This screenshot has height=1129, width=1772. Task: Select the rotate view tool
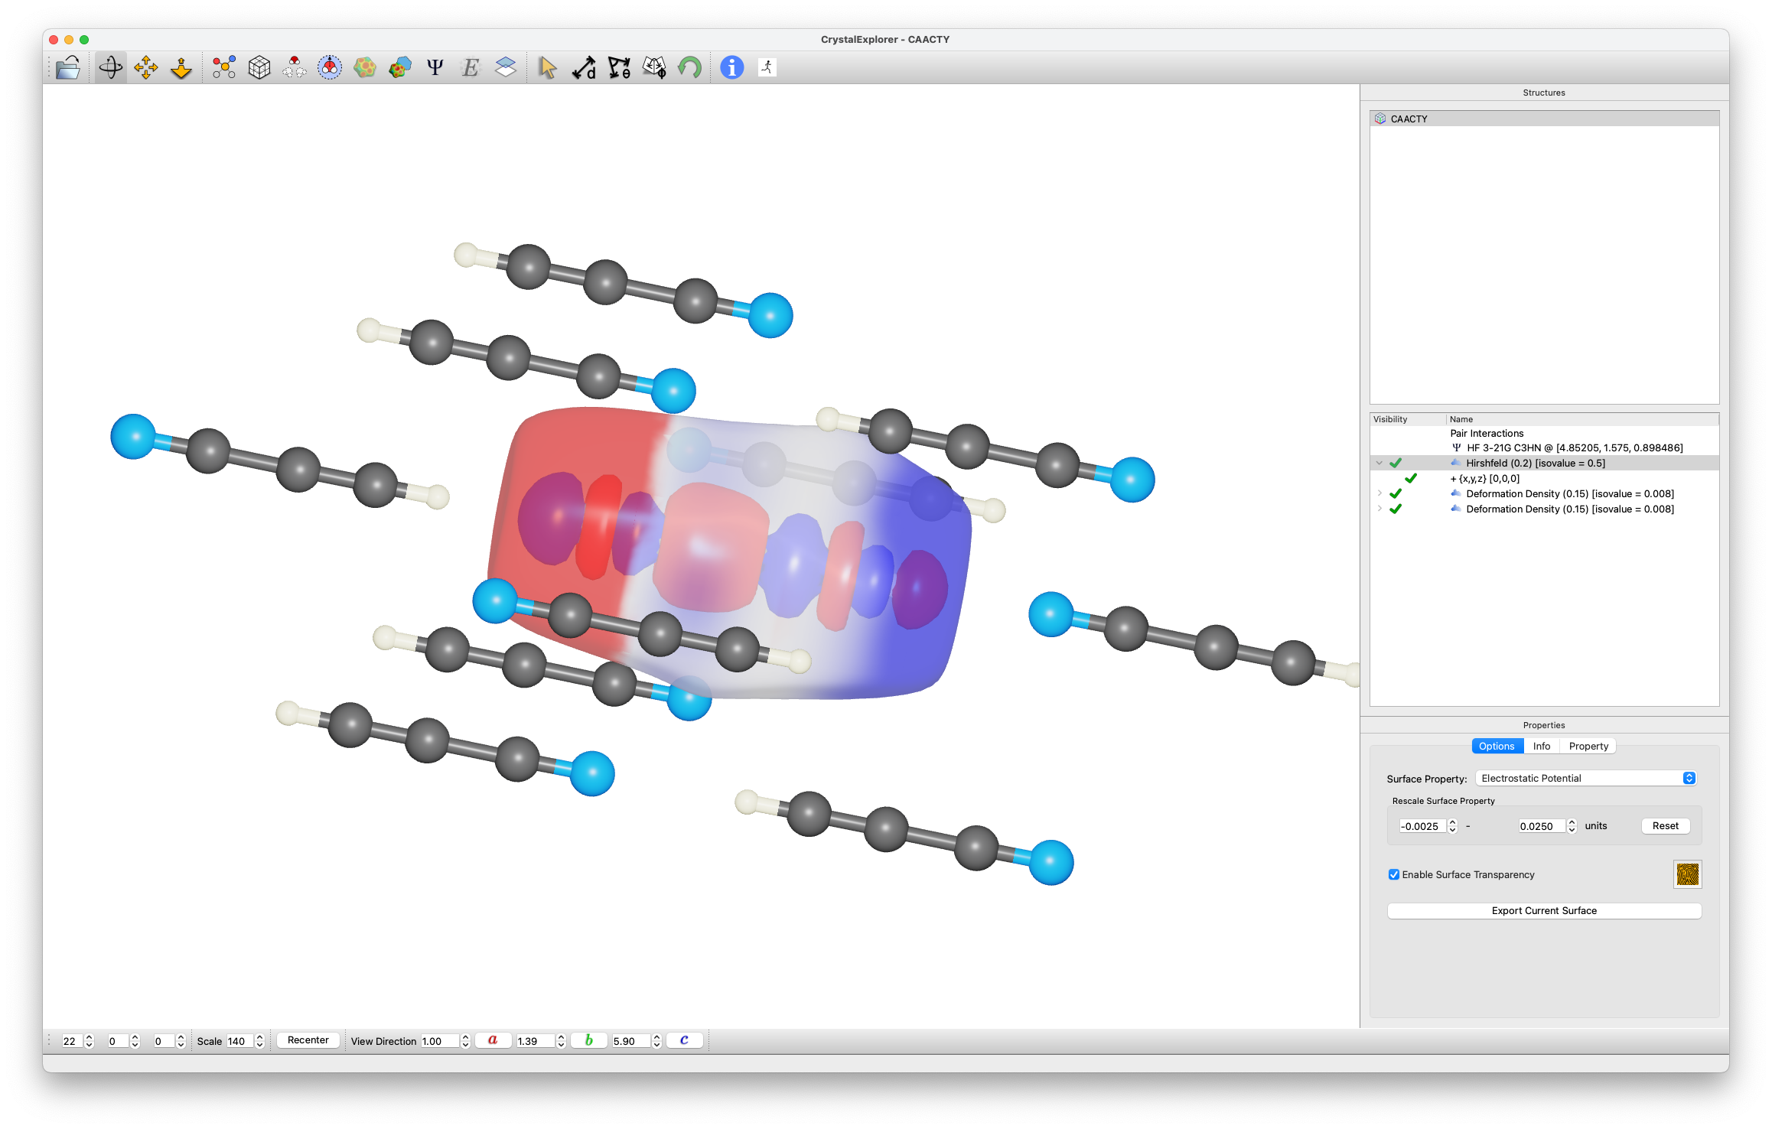coord(111,68)
